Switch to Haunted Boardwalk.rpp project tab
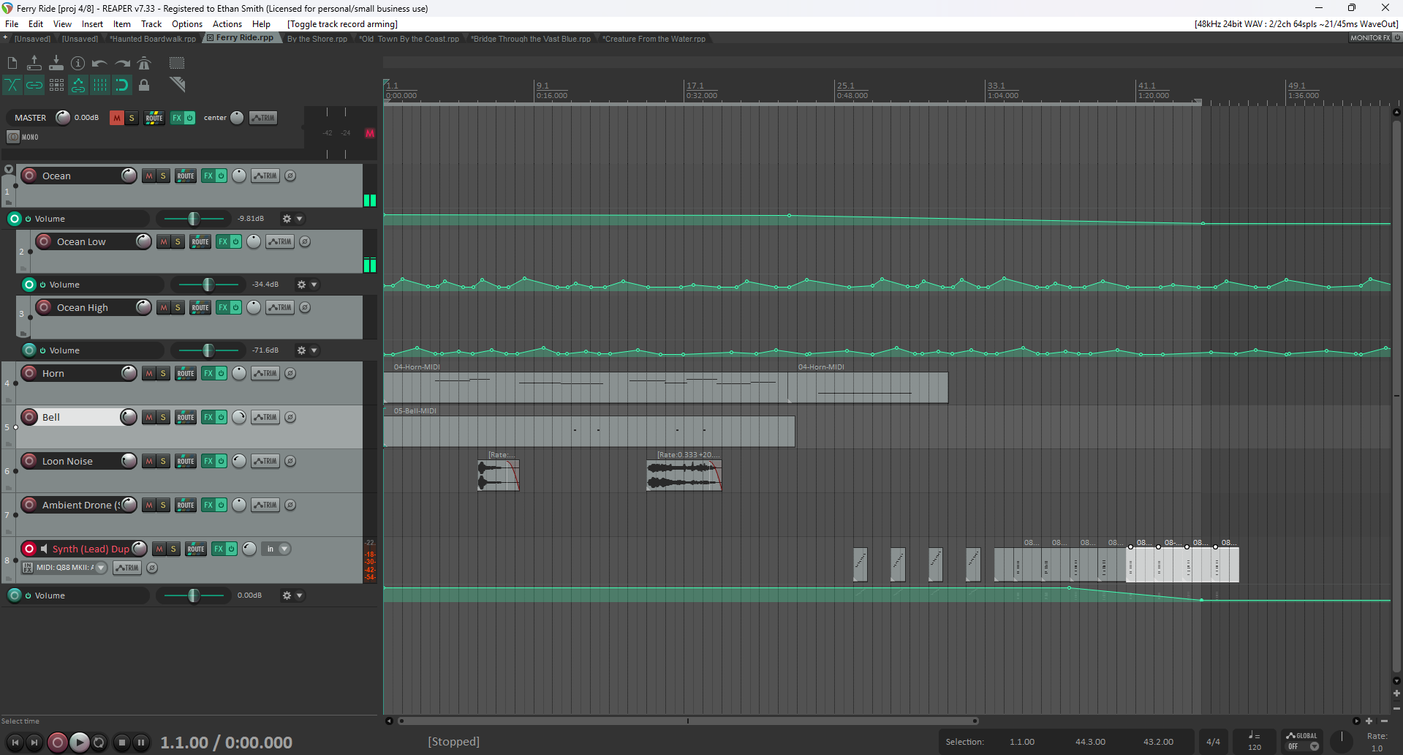Viewport: 1403px width, 755px height. click(x=153, y=39)
